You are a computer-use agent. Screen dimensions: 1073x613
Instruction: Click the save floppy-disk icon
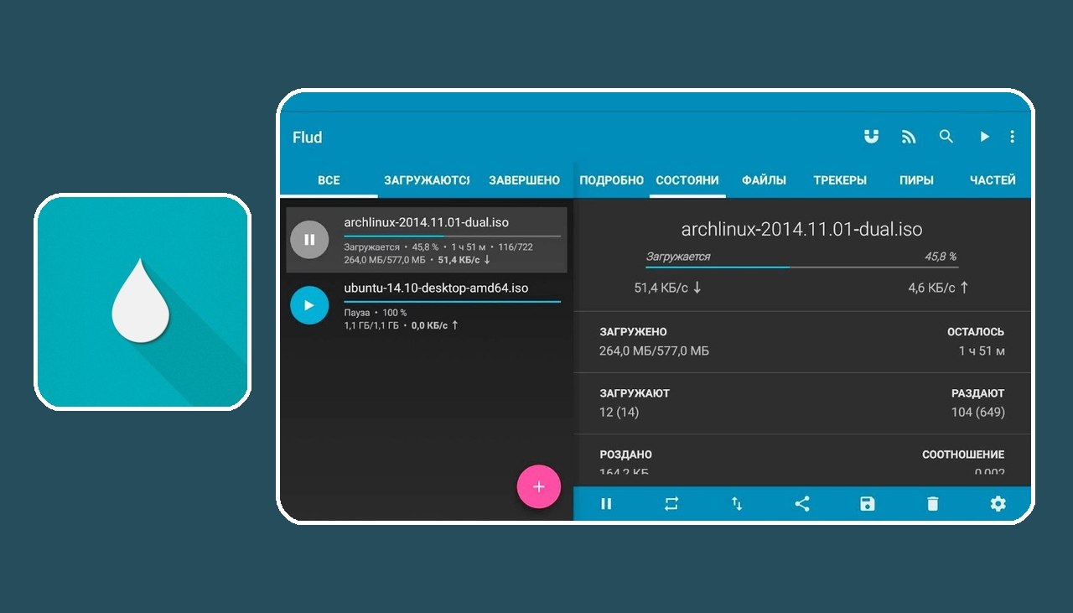pyautogui.click(x=868, y=503)
